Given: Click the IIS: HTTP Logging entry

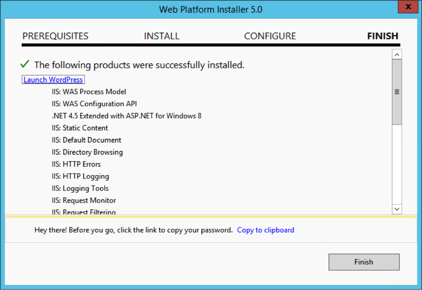Looking at the screenshot, I should [80, 176].
